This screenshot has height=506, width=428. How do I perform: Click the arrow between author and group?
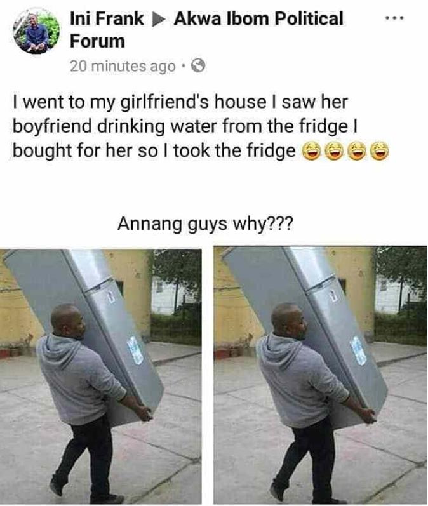point(159,19)
